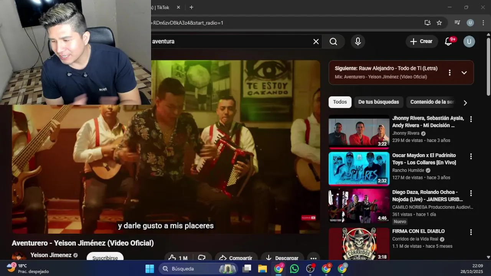This screenshot has height=276, width=491.
Task: Open Los Collares [En Vivo] title
Action: [x=424, y=159]
